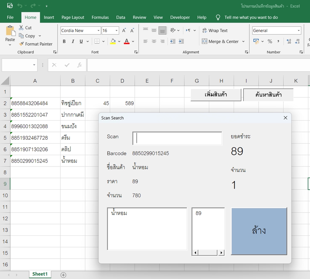Click the Copy icon in the Clipboard group

coord(21,36)
